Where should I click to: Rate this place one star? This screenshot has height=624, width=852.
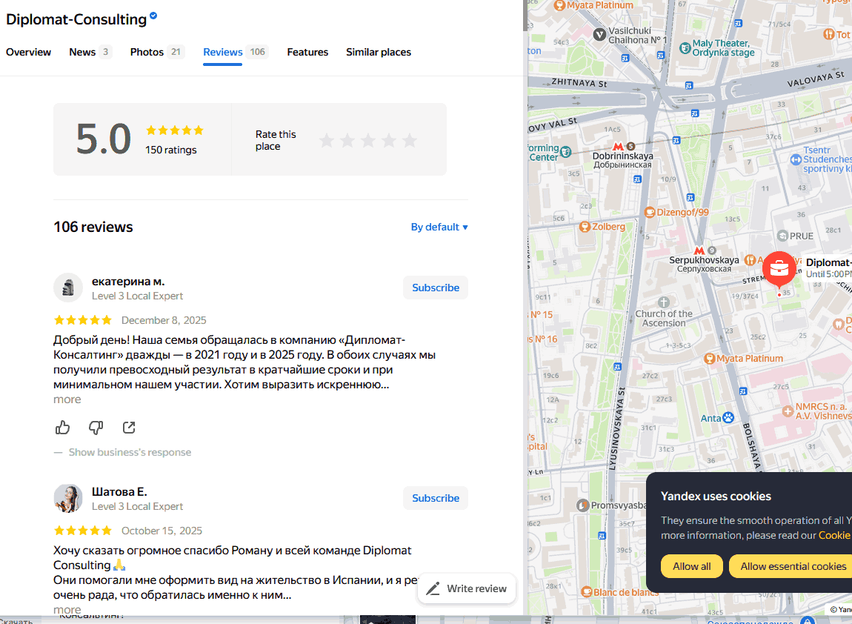pos(327,140)
